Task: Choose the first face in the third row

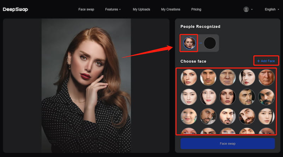Action: coord(189,116)
